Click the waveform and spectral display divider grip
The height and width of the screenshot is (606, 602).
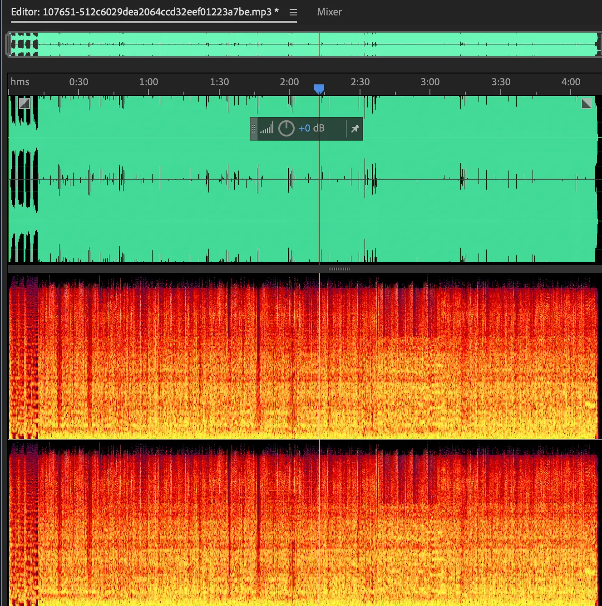[339, 269]
